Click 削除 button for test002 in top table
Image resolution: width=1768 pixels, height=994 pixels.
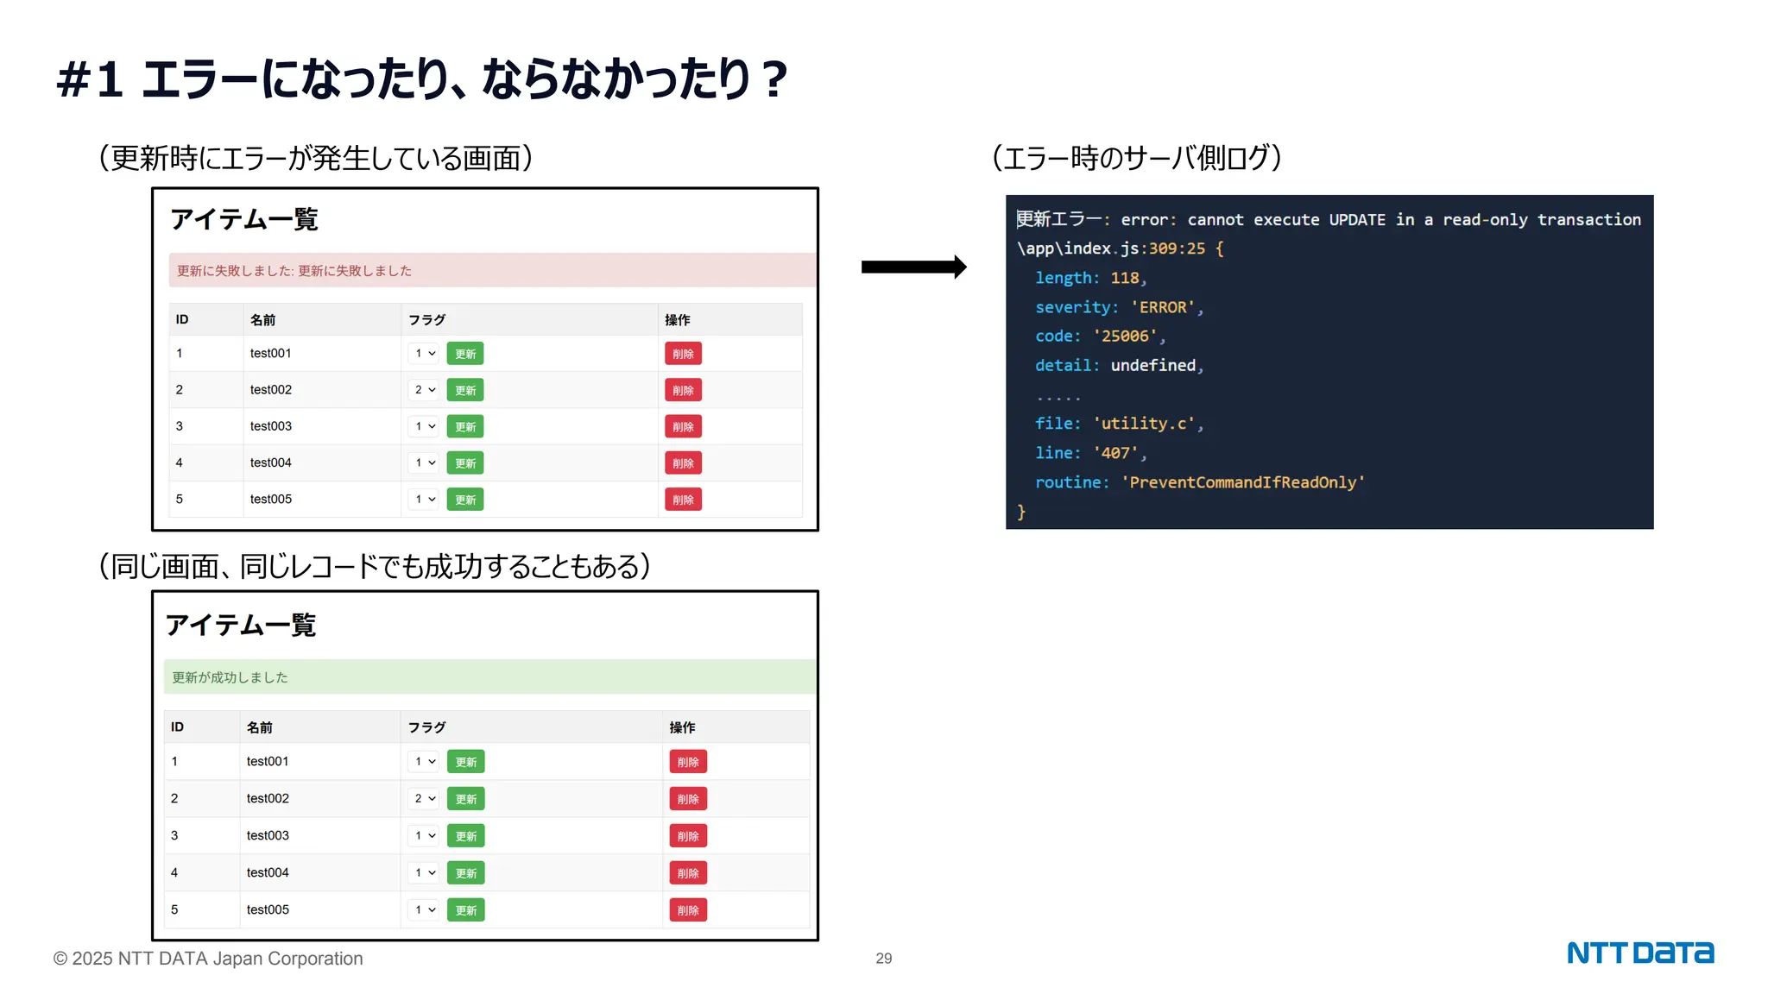coord(683,390)
